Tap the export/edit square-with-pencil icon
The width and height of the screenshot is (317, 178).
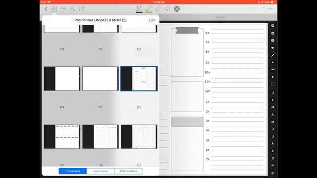coord(82,9)
